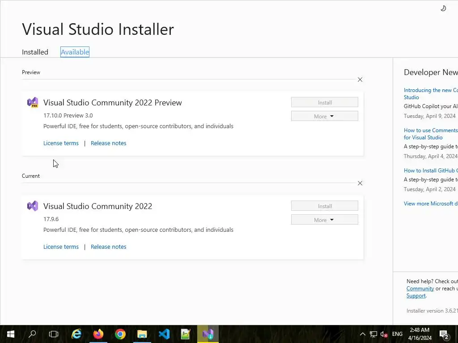This screenshot has width=458, height=343.
Task: Click Visual Studio Community 2022 Preview logo
Action: (x=33, y=102)
